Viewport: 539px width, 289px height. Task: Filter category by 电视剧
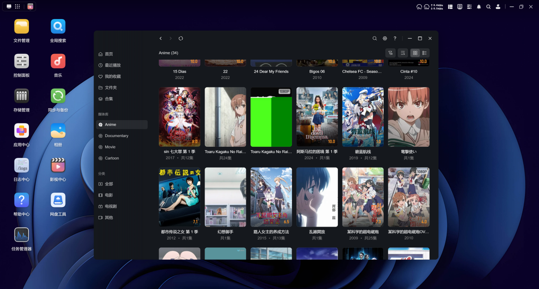point(122,206)
